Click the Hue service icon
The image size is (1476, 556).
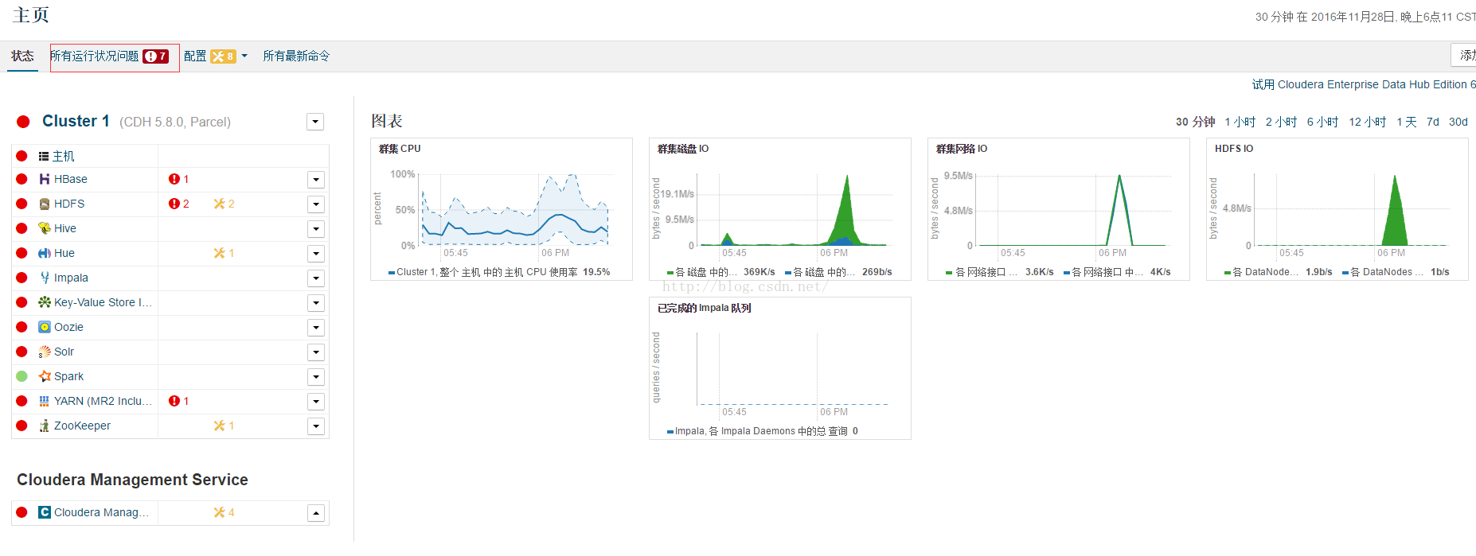[x=45, y=254]
